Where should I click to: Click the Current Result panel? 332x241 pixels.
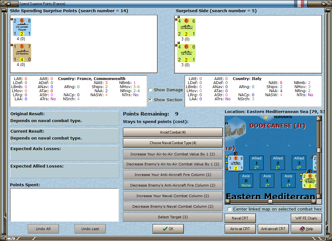pos(65,136)
